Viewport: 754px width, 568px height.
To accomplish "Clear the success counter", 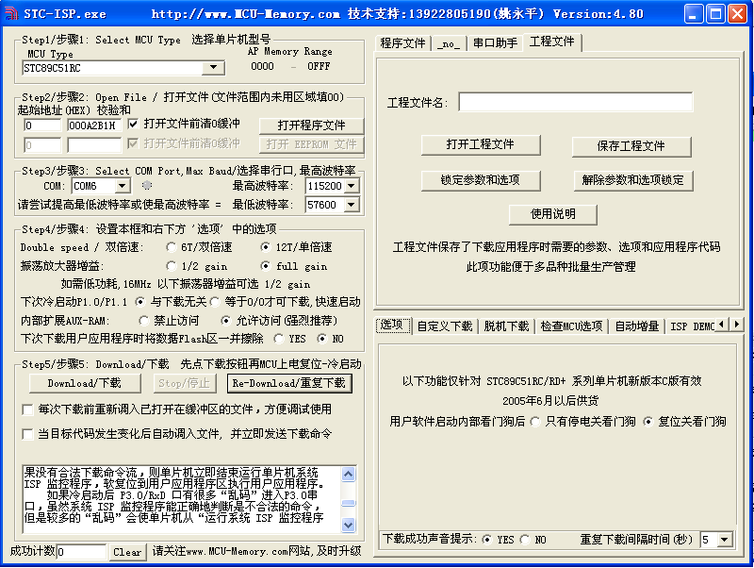I will coord(127,552).
